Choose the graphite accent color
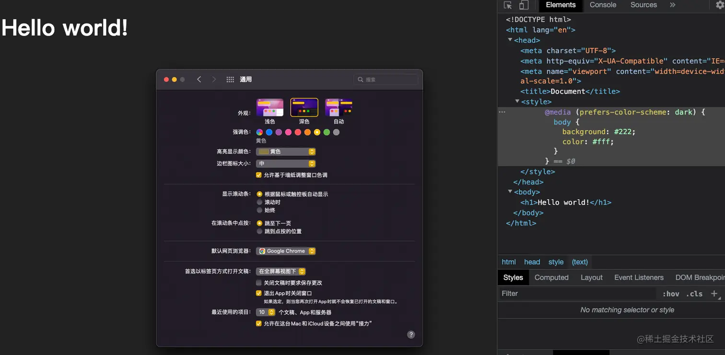The image size is (725, 355). [x=336, y=132]
